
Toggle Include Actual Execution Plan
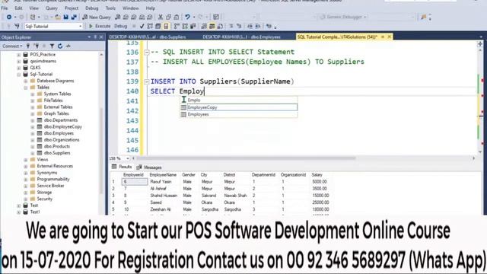[x=177, y=26]
